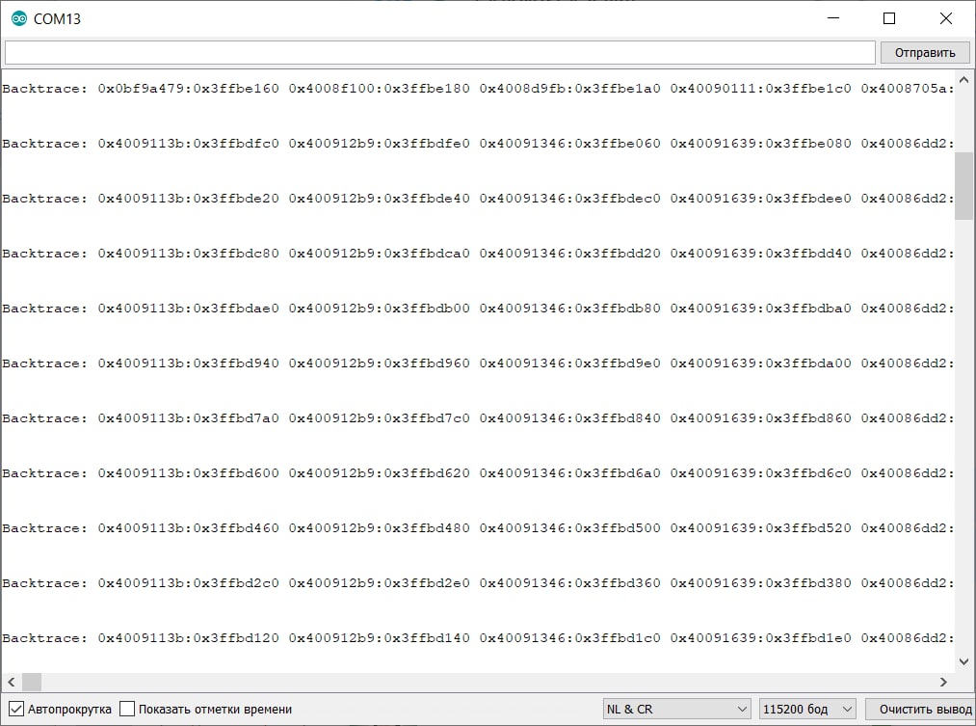Click backtrace value 0x40091639:0x3ffbd520

pos(760,528)
